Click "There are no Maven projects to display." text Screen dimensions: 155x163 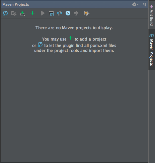click(x=74, y=28)
